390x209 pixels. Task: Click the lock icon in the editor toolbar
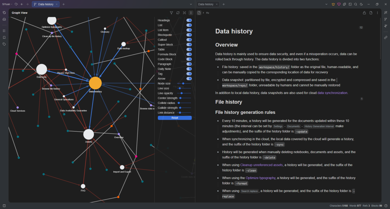coord(364,13)
